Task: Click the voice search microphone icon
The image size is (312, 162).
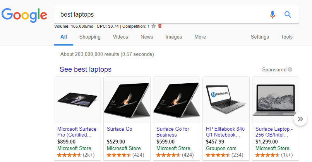Action: [x=273, y=15]
